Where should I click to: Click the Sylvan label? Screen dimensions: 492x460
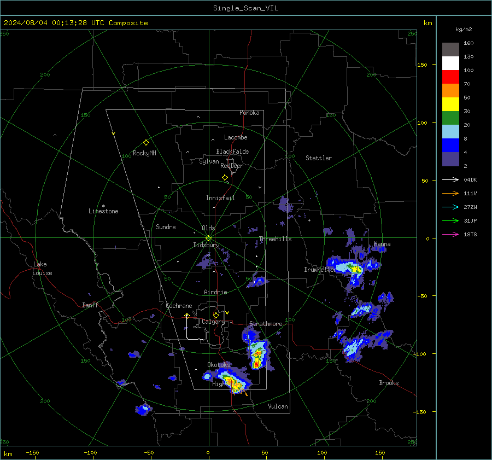click(209, 161)
